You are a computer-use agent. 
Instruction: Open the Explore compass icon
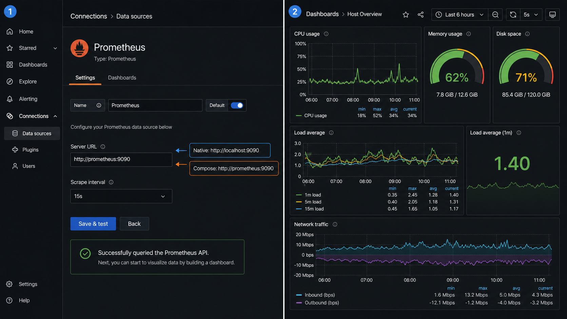(x=10, y=82)
